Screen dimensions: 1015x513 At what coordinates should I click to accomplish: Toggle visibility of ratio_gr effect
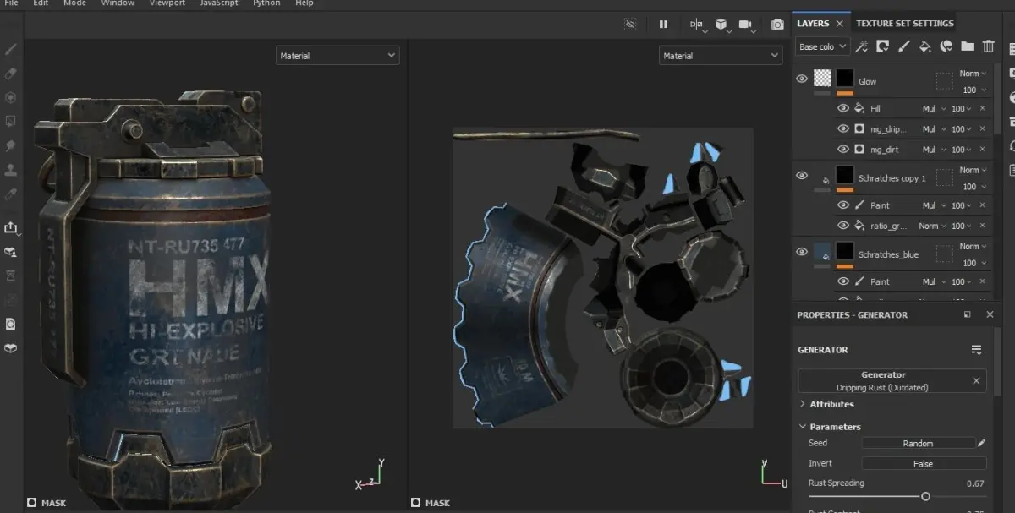pos(843,226)
